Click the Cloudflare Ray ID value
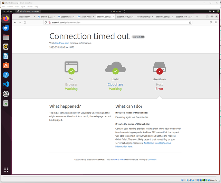The image size is (221, 183). [97, 159]
